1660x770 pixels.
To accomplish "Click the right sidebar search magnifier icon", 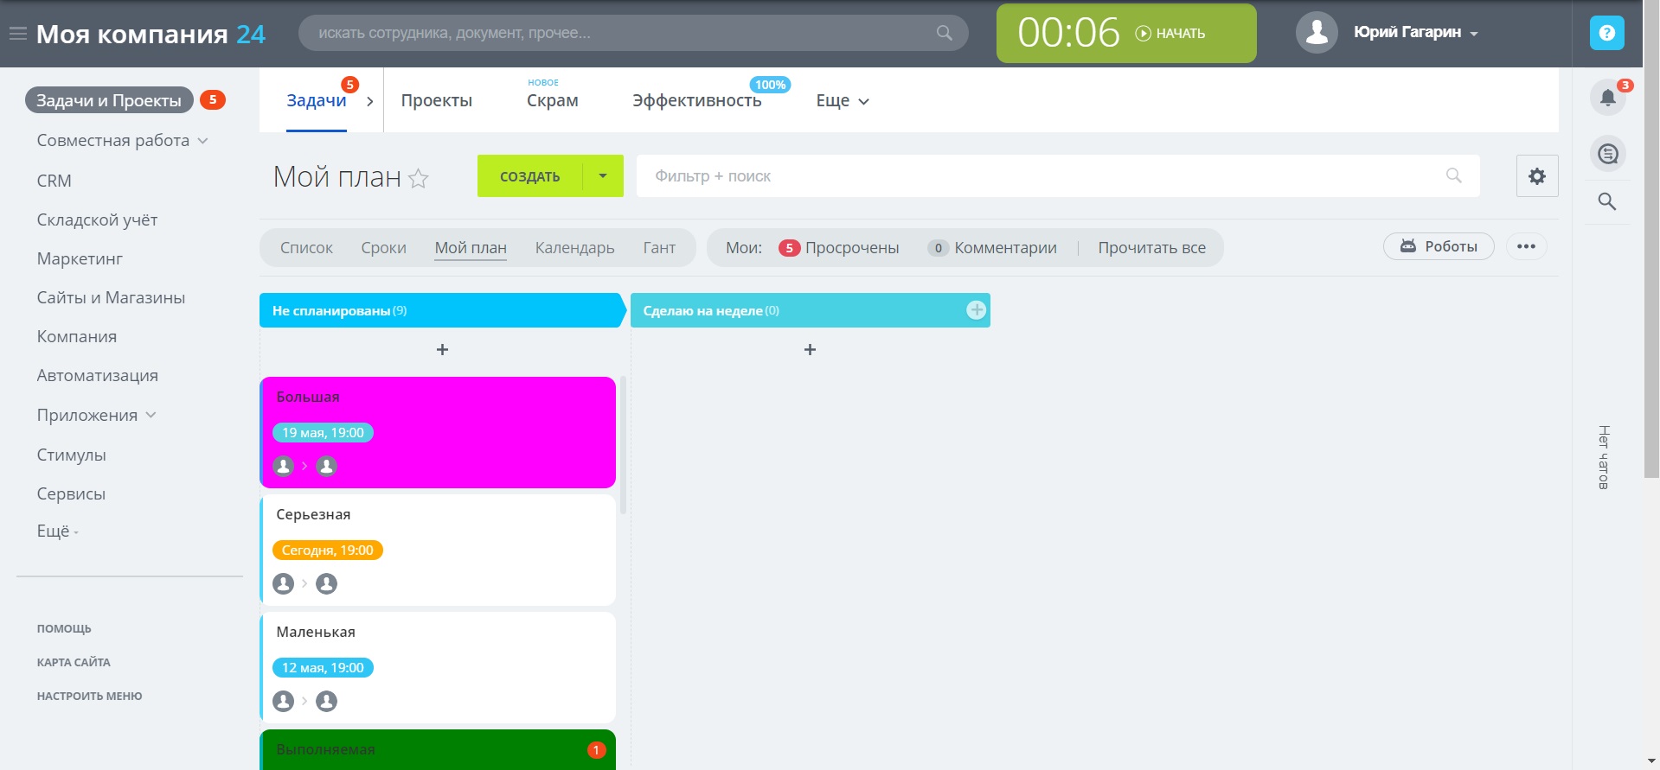I will tap(1606, 201).
